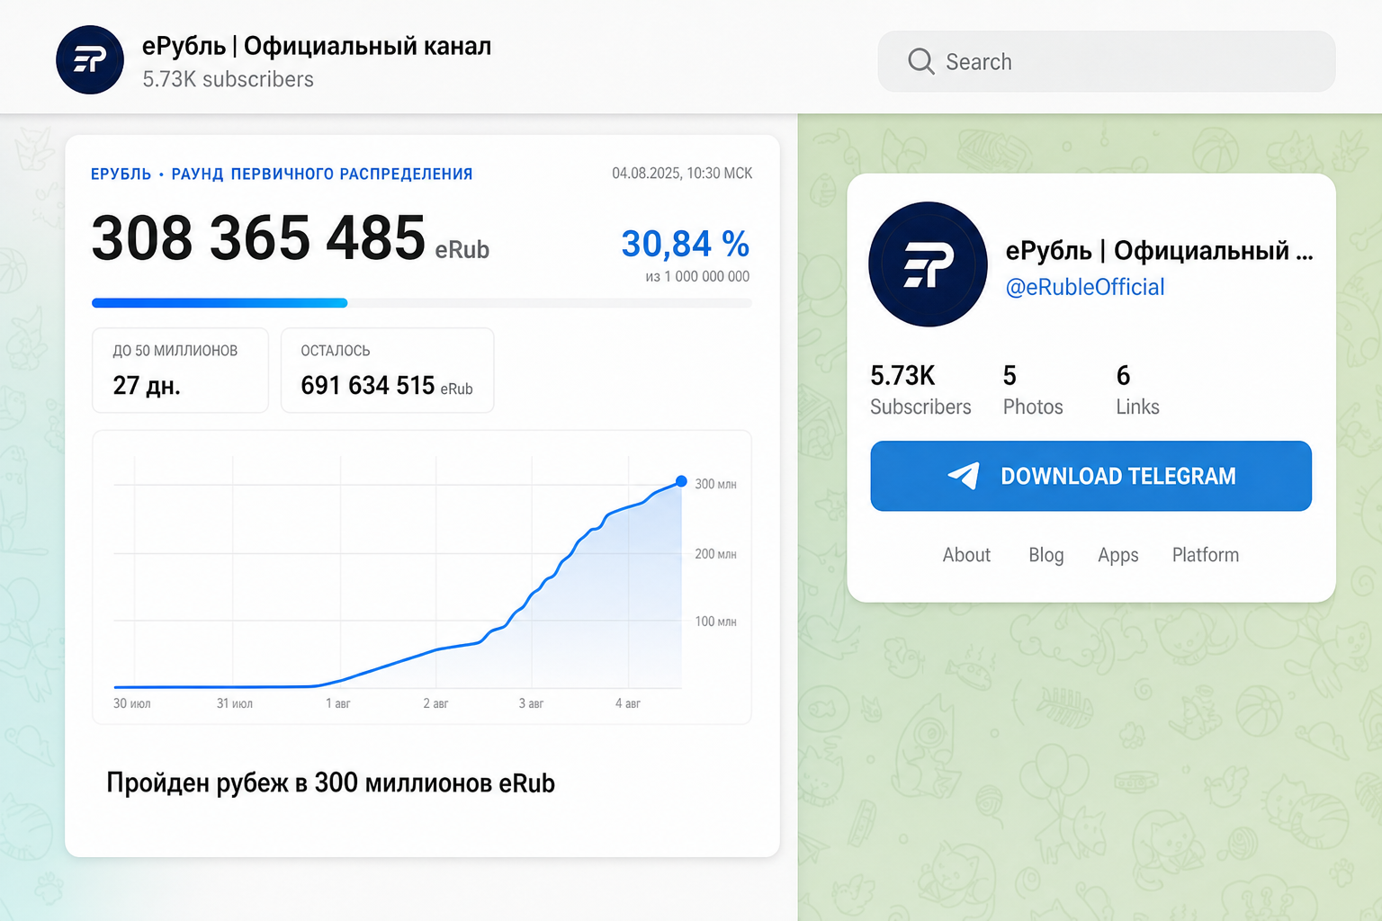Screen dimensions: 1382x921
Task: Click the 'ЕРУБЛЬ • РАУНД ПЕРВИЧНОГО РАСПРЕДЕЛЕНИЯ' heading
Action: [x=282, y=174]
